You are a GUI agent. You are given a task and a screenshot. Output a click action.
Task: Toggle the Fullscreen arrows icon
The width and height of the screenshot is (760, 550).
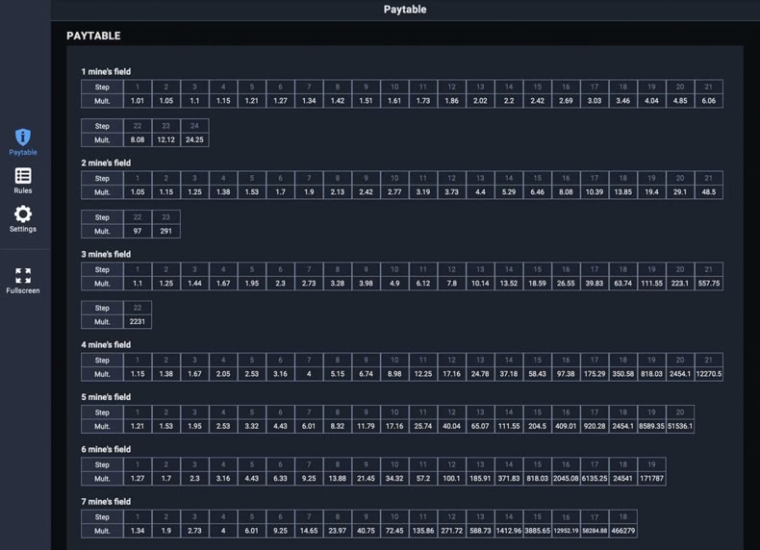point(23,276)
